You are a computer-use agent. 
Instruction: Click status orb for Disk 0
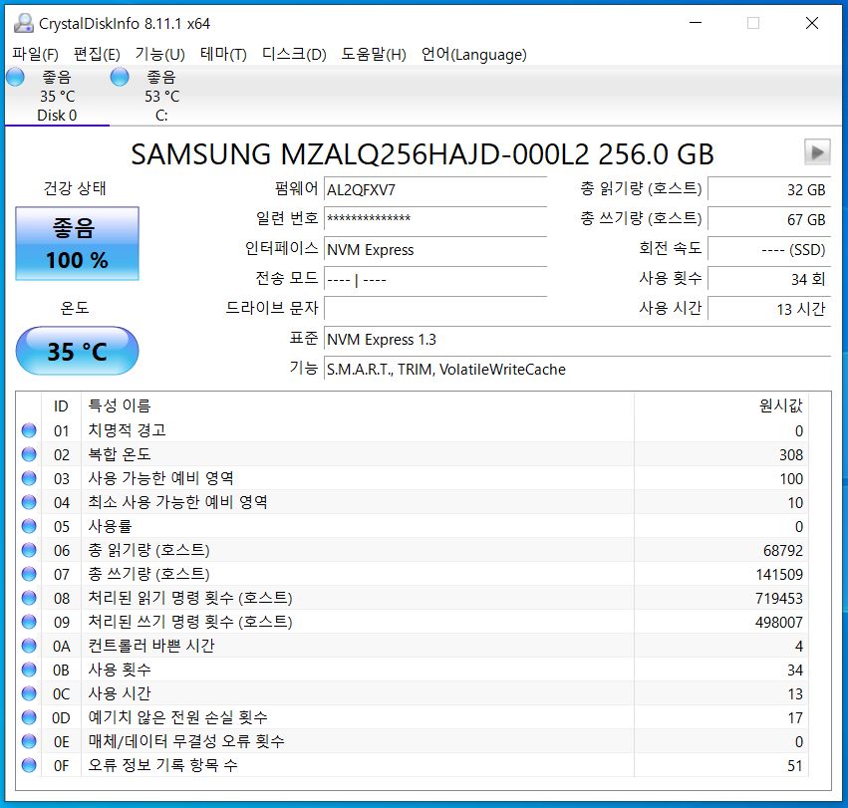pyautogui.click(x=15, y=78)
